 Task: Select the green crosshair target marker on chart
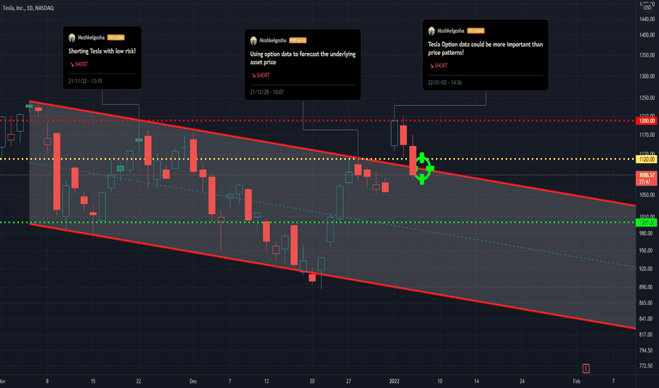click(423, 168)
